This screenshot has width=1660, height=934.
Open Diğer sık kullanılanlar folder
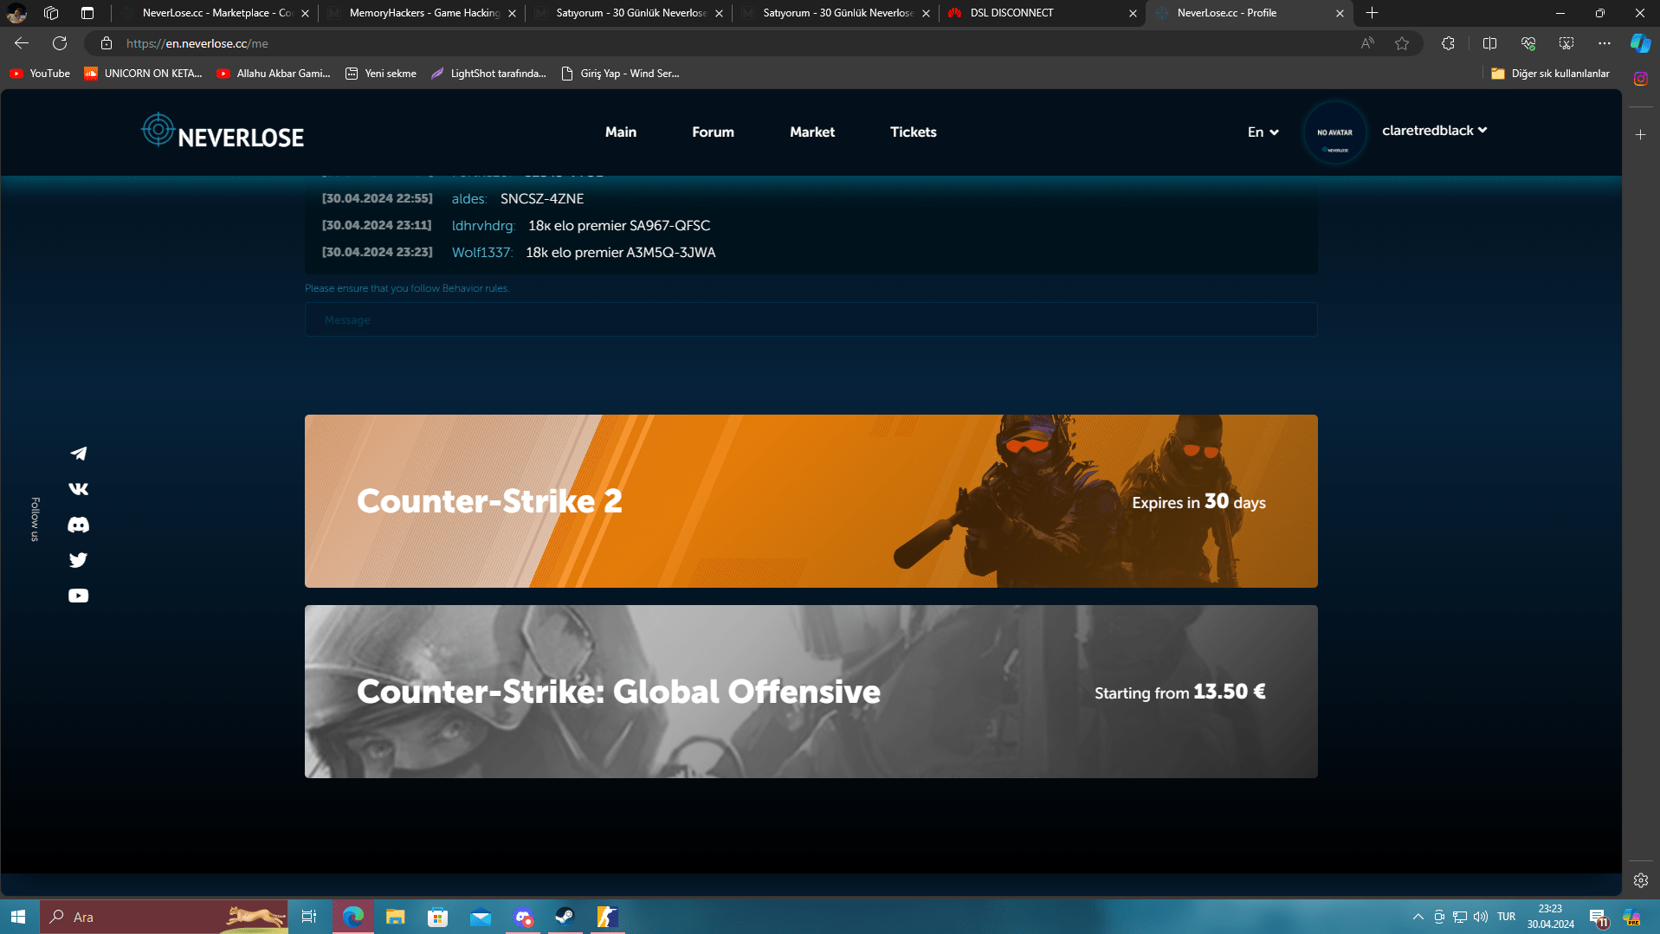click(x=1550, y=74)
